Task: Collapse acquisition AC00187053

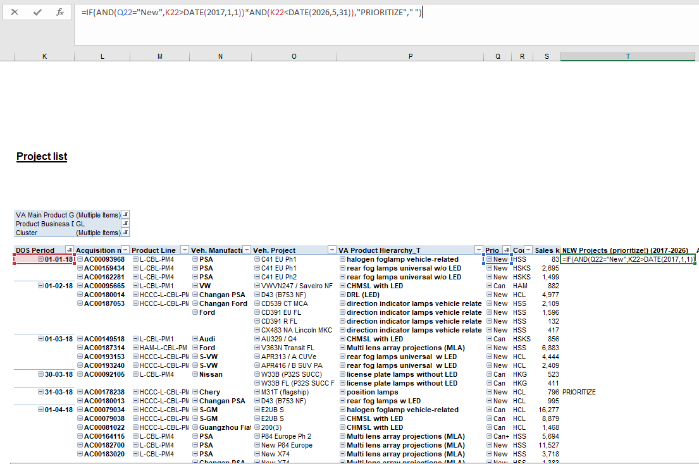Action: click(x=80, y=303)
